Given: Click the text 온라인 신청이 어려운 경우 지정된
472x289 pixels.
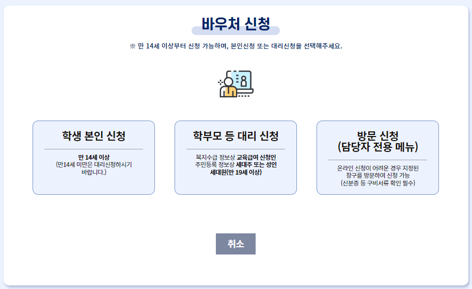Looking at the screenshot, I should [378, 168].
